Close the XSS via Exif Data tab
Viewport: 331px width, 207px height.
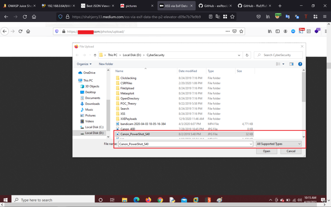[191, 6]
